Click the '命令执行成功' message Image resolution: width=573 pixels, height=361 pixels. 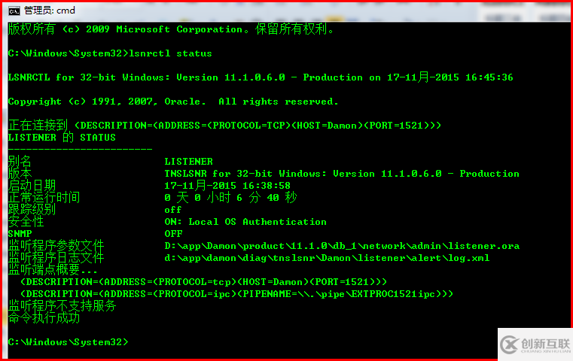pyautogui.click(x=44, y=318)
